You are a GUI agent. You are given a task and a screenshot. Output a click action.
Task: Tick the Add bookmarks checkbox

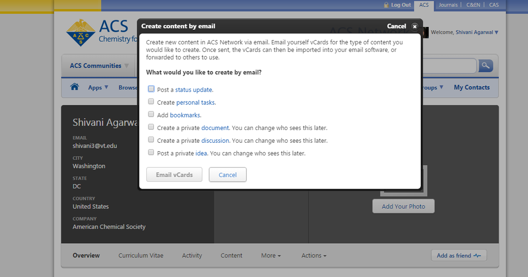152,115
